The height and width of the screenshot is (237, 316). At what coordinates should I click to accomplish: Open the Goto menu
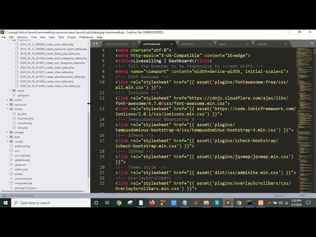[x=52, y=38]
